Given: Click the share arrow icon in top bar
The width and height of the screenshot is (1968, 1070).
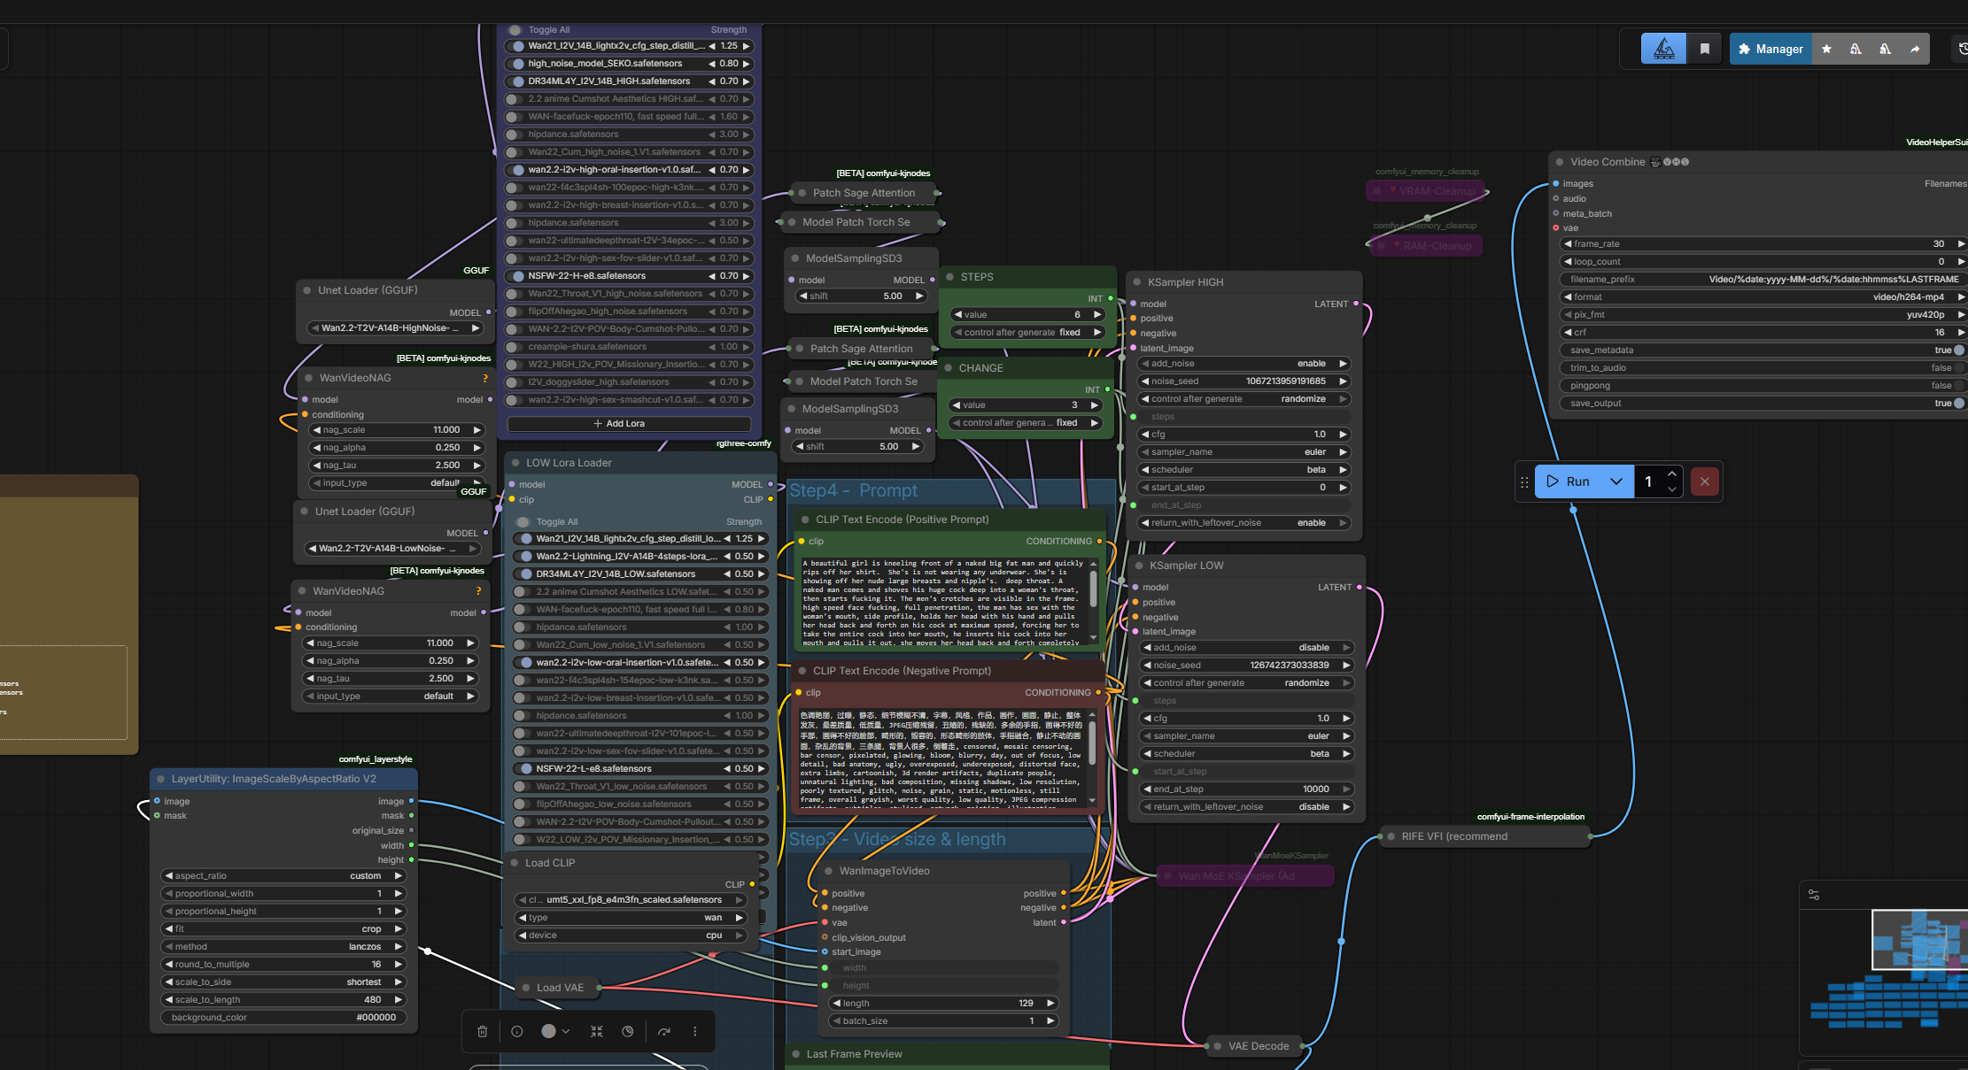Looking at the screenshot, I should [1915, 49].
